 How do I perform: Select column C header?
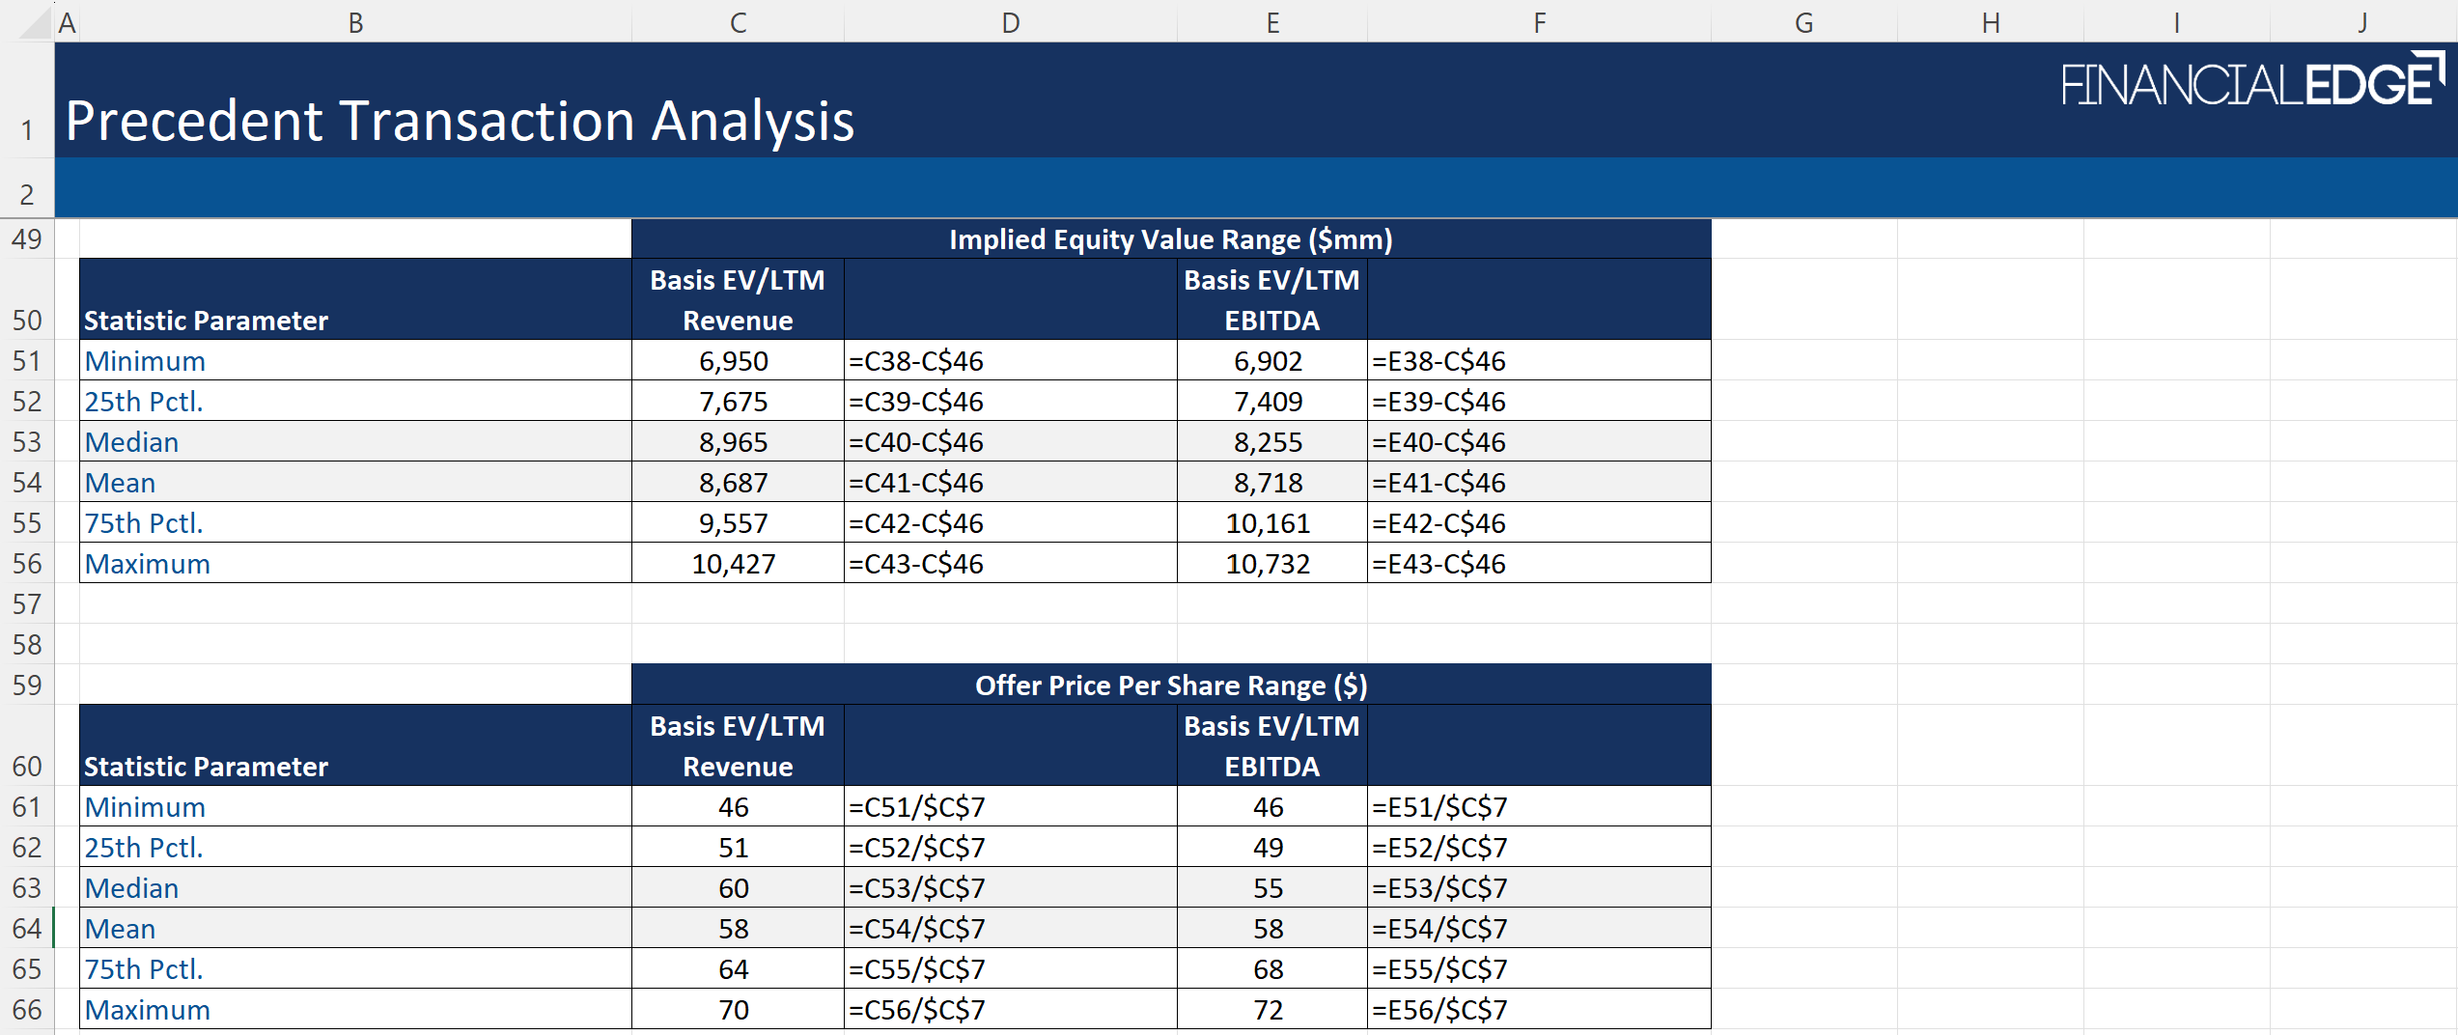[x=738, y=22]
